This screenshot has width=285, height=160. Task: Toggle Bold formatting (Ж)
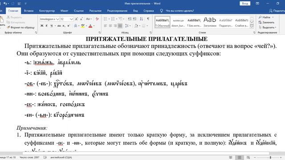pos(42,26)
